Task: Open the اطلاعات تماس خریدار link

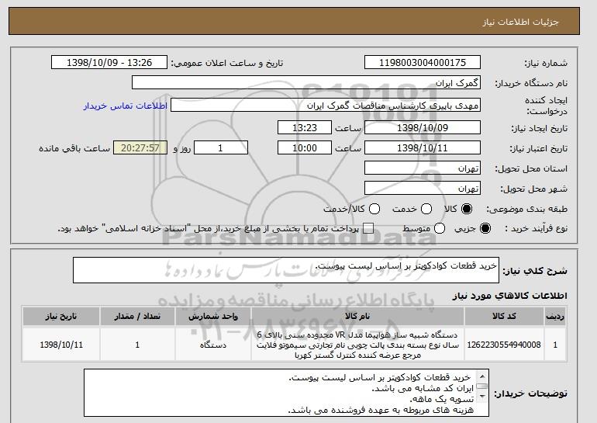Action: (126, 106)
